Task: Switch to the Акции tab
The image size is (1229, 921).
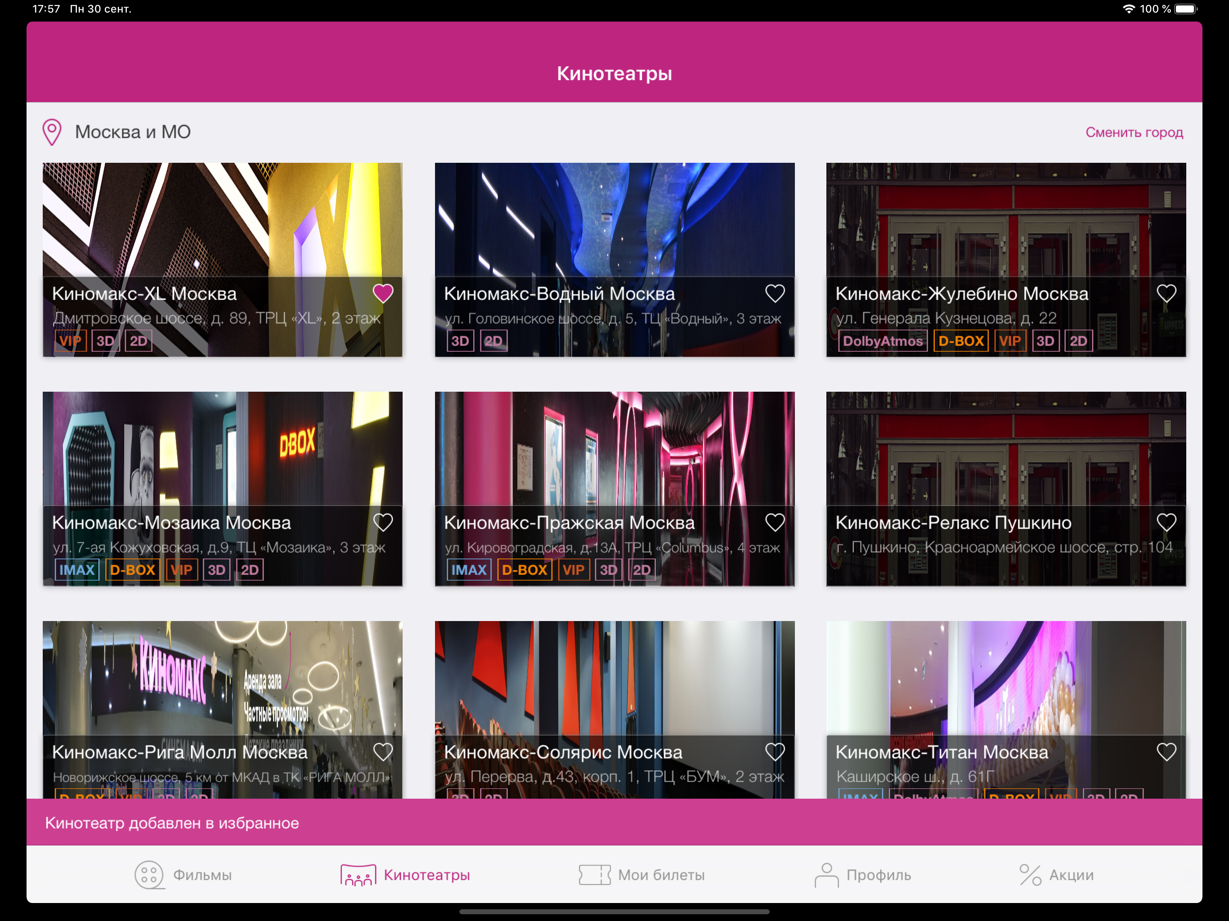Action: click(x=1056, y=875)
